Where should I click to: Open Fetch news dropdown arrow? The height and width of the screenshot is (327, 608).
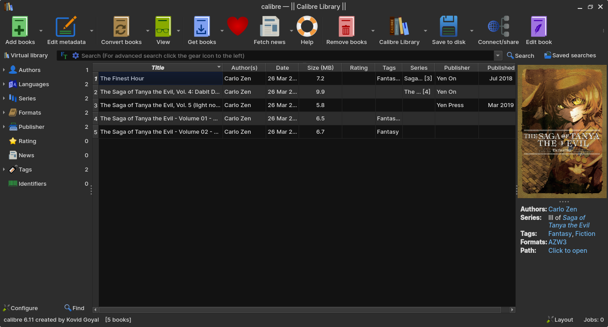tap(292, 31)
